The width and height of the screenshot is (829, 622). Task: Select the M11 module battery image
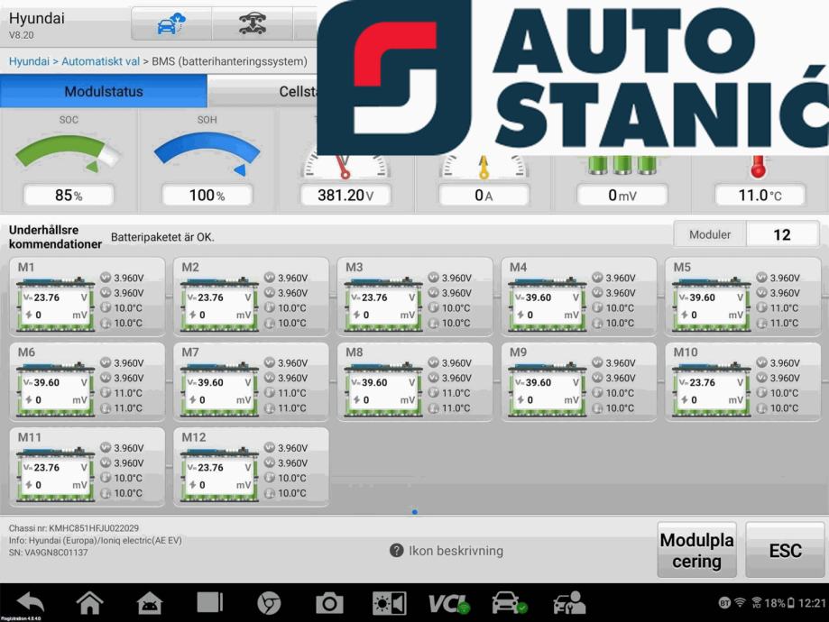point(55,474)
